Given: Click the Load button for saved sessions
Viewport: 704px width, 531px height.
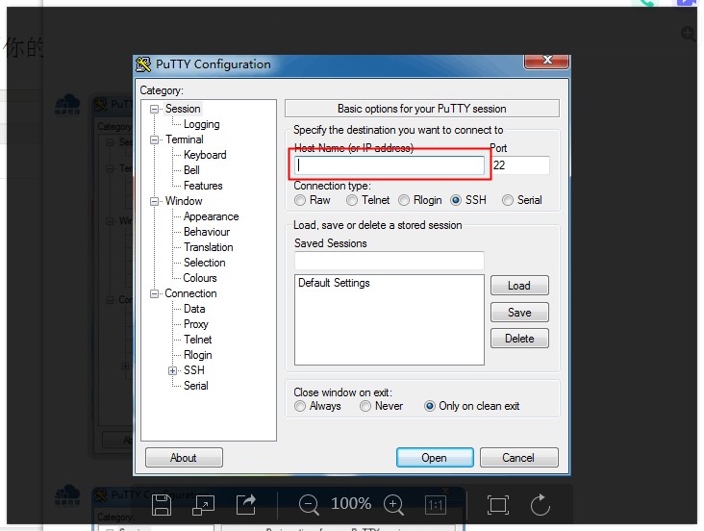Looking at the screenshot, I should [x=519, y=286].
